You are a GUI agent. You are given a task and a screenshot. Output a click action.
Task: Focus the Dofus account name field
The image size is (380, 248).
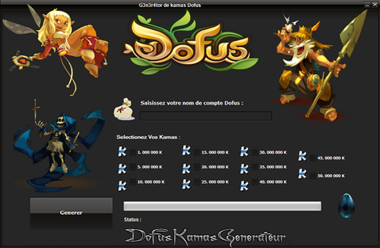click(206, 116)
